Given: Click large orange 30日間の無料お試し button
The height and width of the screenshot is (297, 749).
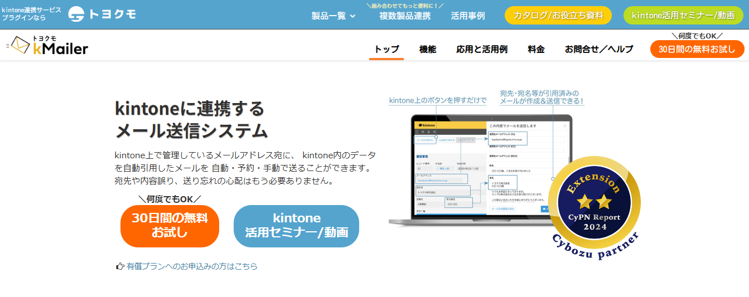Looking at the screenshot, I should pos(170,226).
